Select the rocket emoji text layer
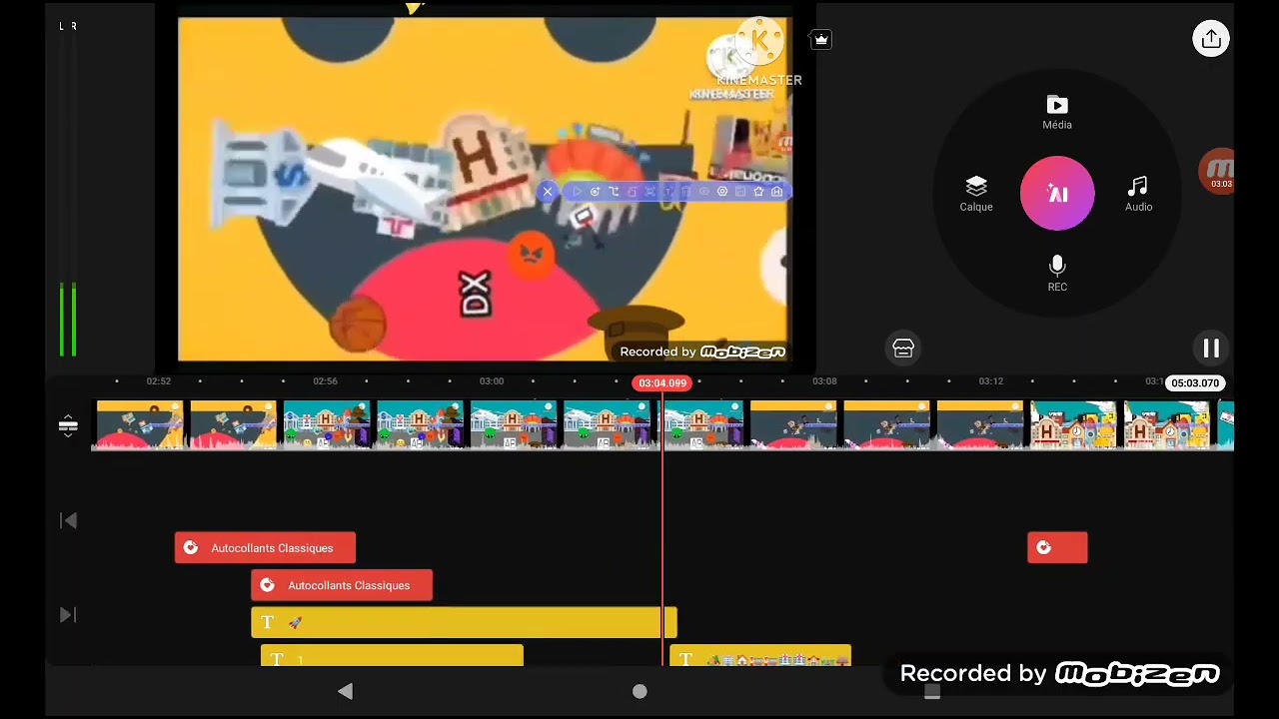 (464, 622)
